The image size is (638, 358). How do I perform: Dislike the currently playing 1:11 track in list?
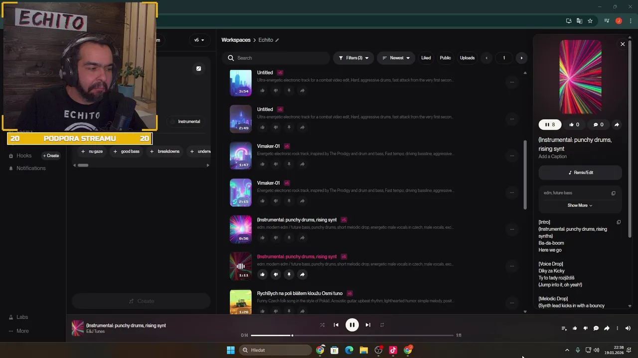276,274
